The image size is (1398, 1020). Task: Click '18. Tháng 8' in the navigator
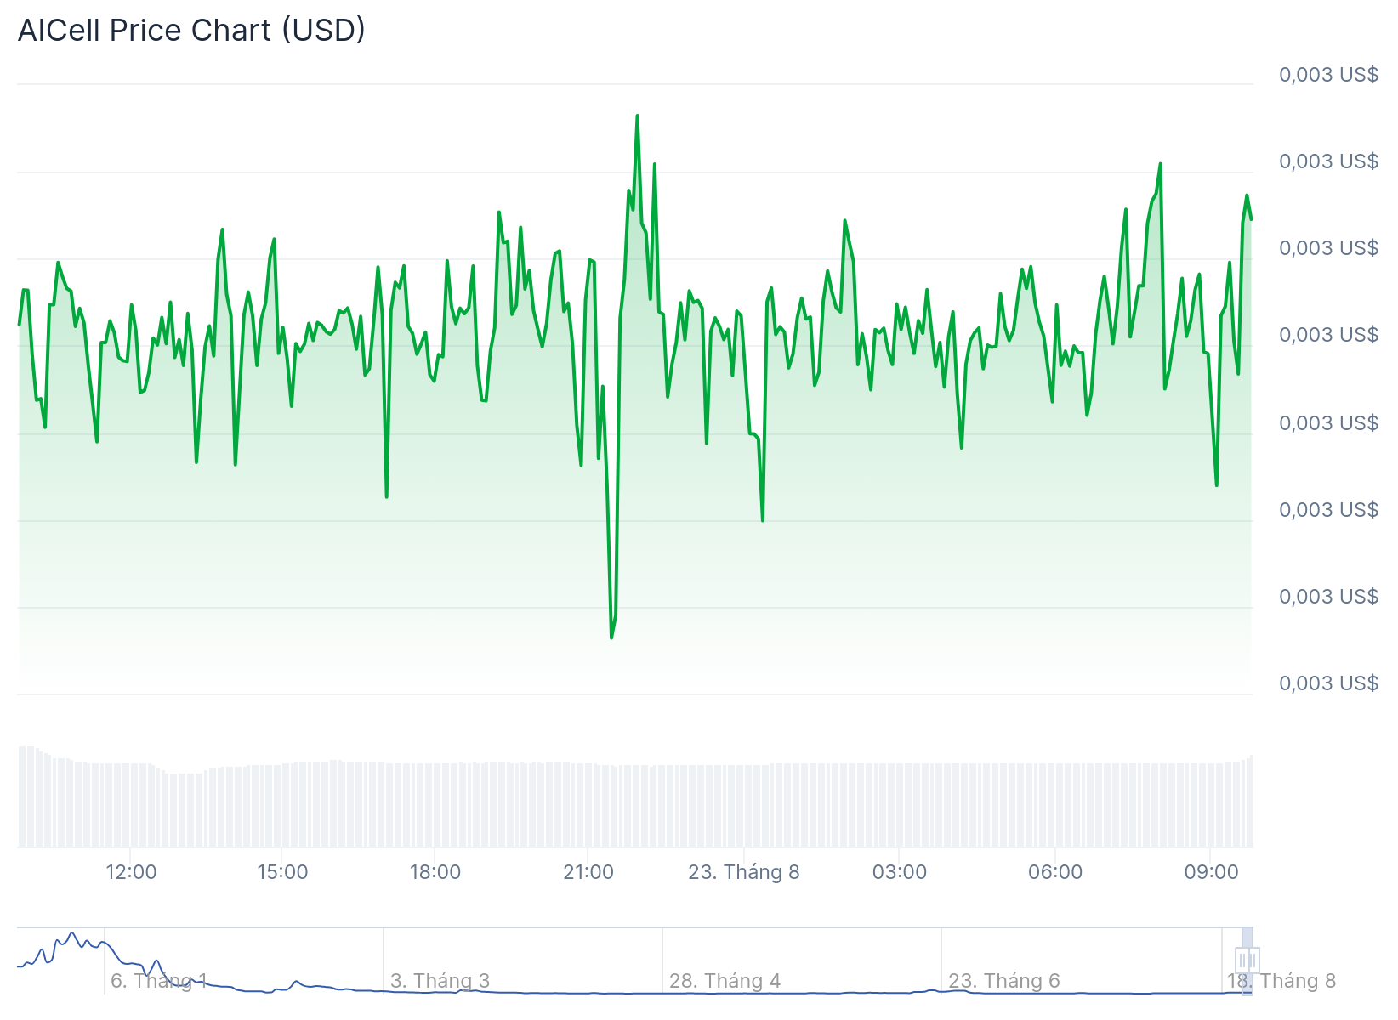[x=1281, y=981]
